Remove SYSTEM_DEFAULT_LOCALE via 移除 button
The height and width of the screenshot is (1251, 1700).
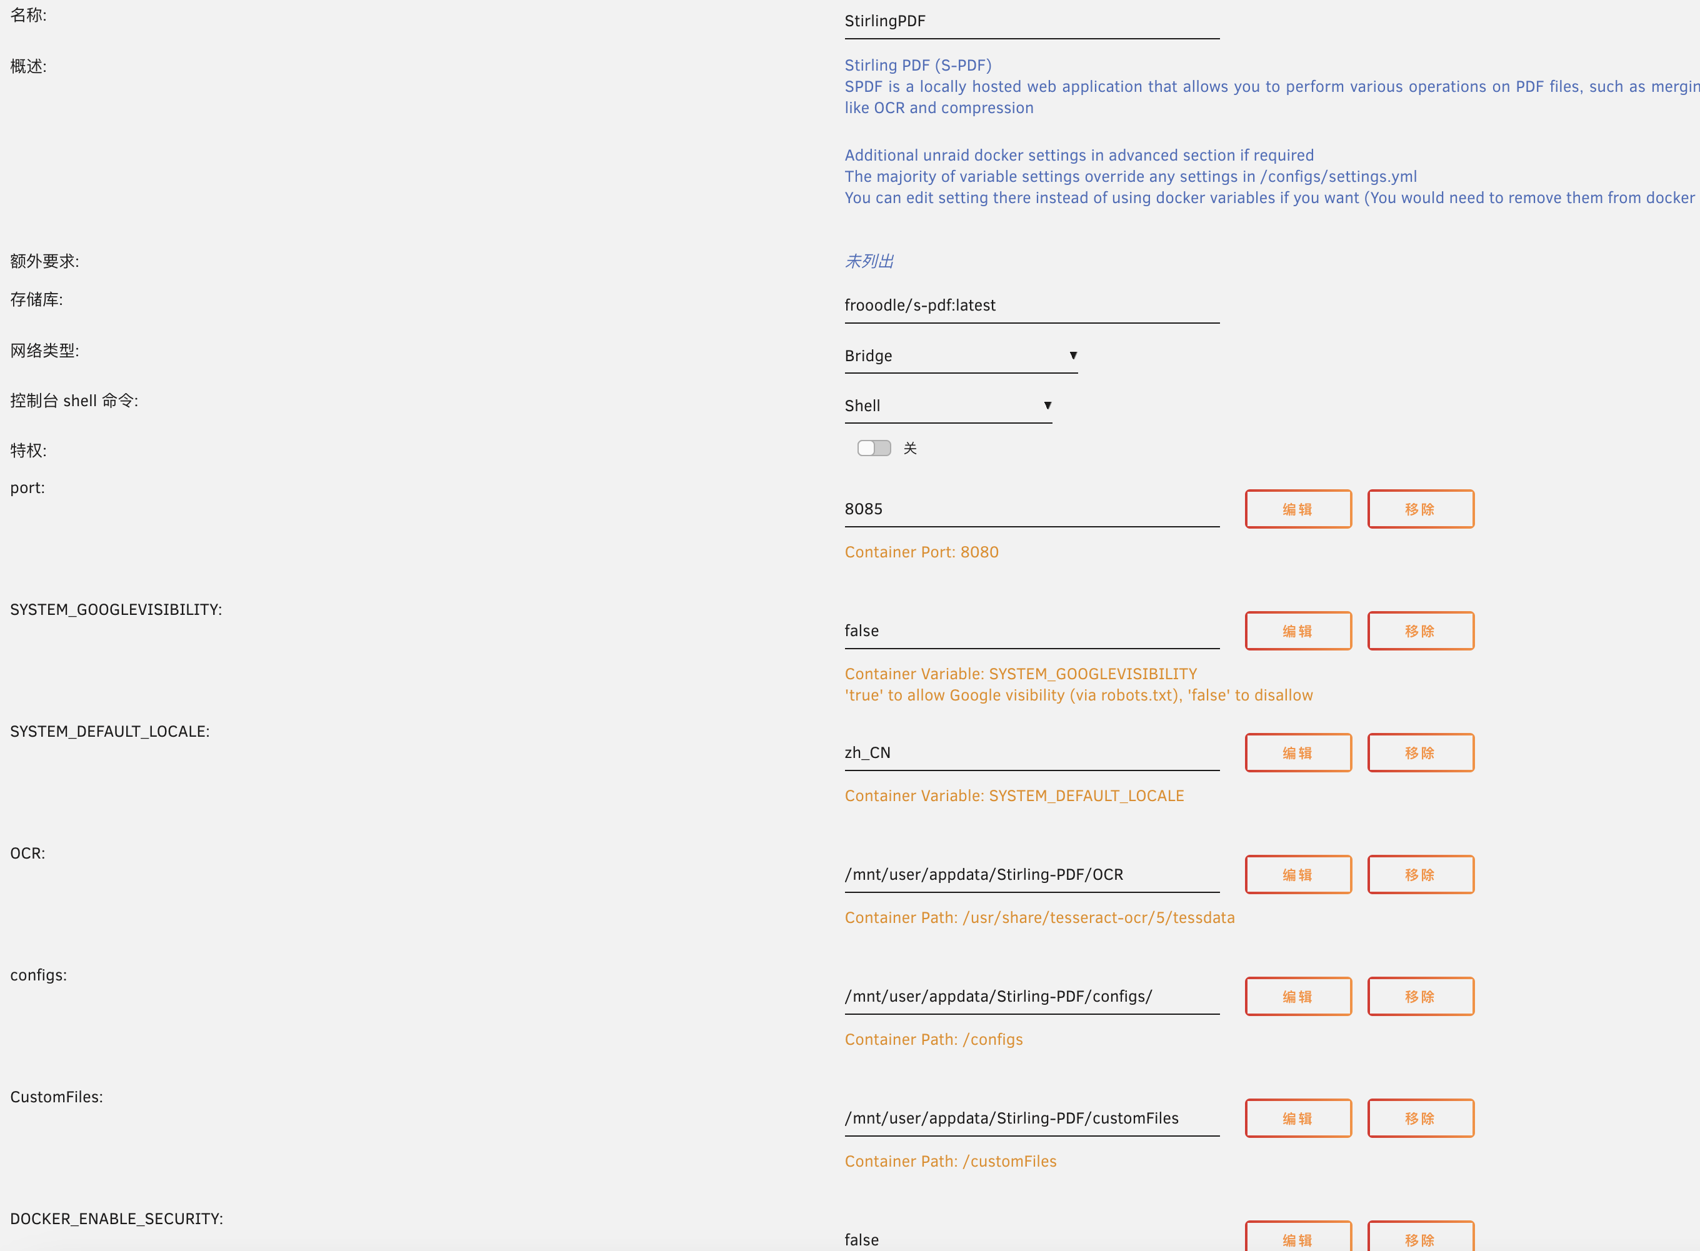(x=1421, y=753)
